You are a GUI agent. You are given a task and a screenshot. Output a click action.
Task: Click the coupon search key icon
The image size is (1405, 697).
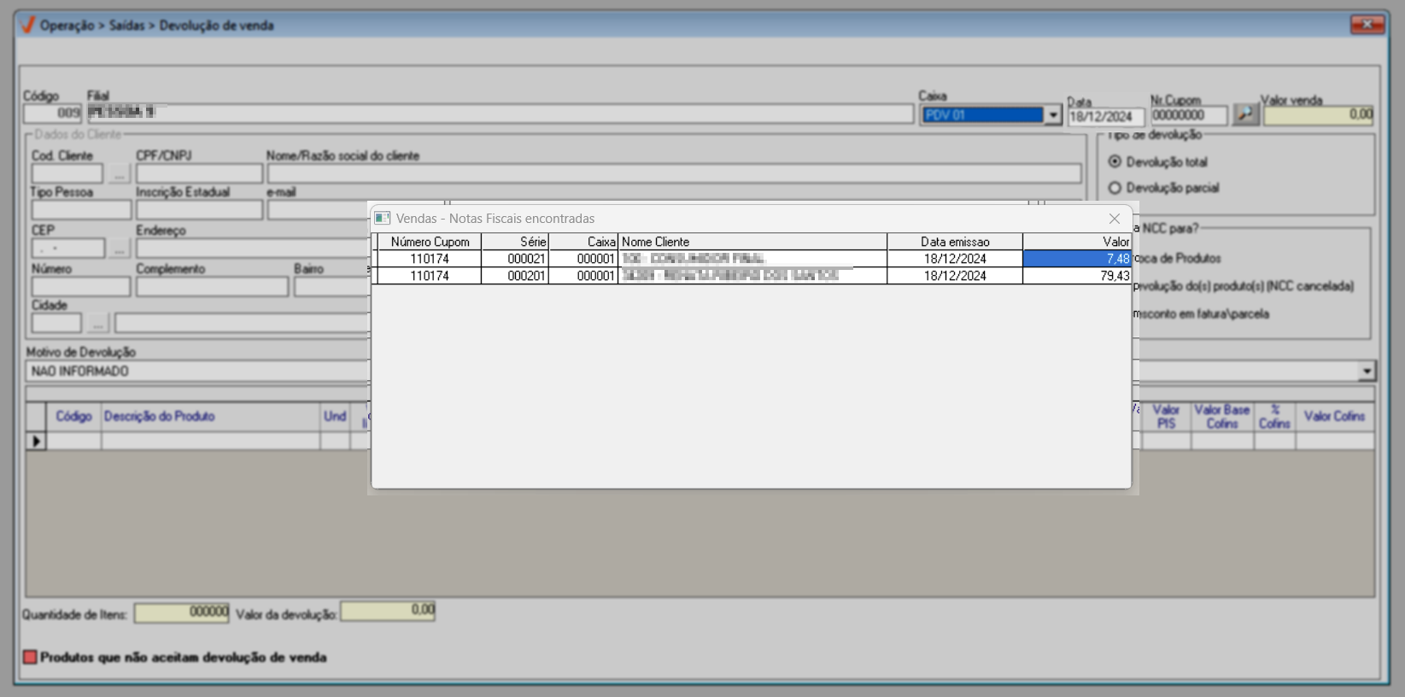coord(1245,114)
